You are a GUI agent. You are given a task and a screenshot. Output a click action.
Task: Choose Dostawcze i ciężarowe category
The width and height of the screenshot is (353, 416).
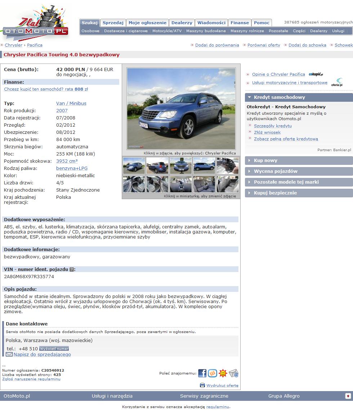(x=126, y=31)
